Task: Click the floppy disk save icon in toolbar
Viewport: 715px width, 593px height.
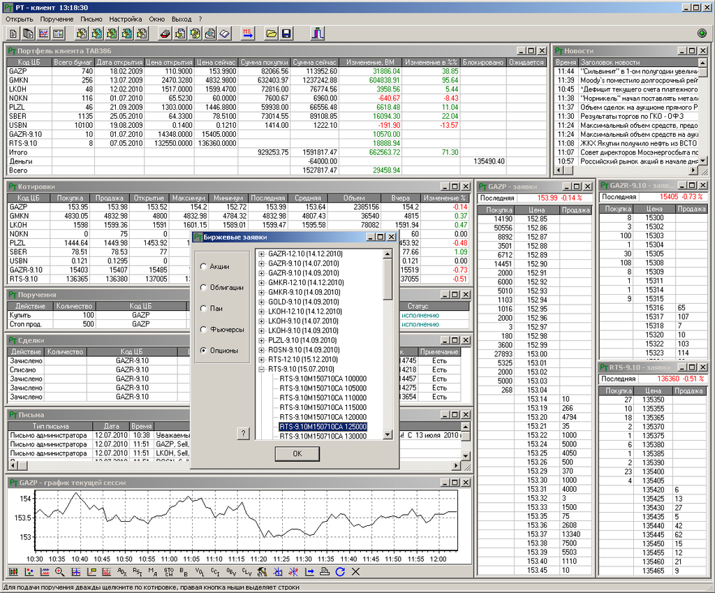Action: coord(286,34)
